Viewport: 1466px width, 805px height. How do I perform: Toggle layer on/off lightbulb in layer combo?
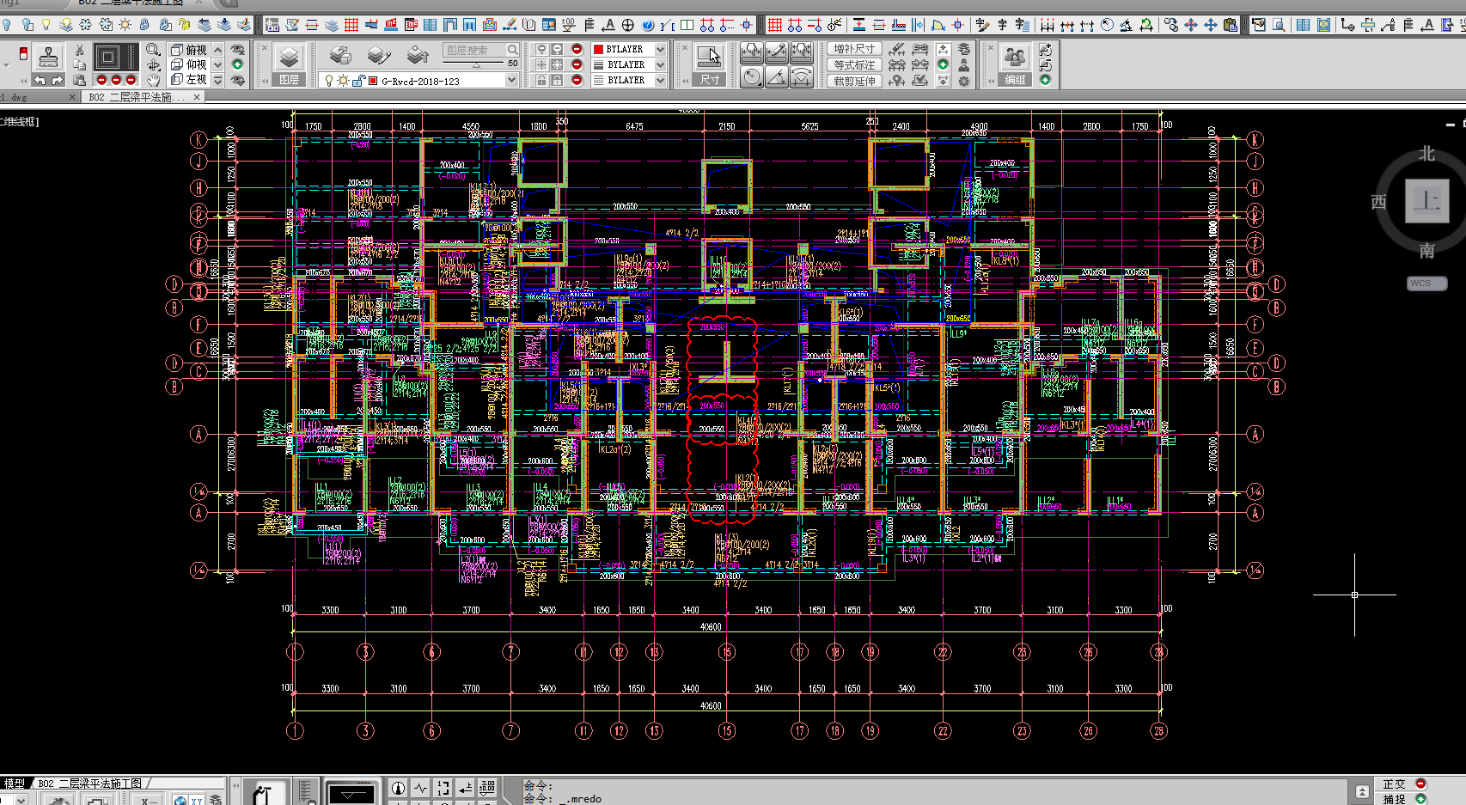coord(328,81)
